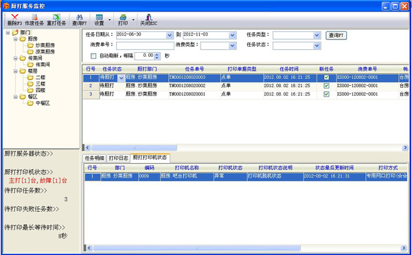
Task: Open the arrow menu beside 设置
Action: pyautogui.click(x=110, y=20)
